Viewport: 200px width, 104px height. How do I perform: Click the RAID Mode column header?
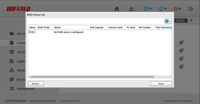43,28
